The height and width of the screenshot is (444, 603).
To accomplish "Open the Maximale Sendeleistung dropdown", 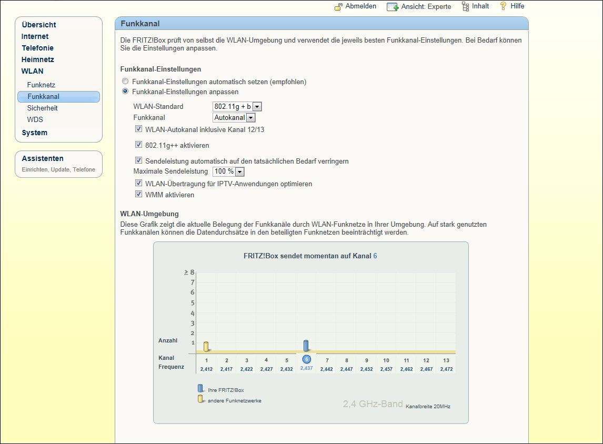I will (228, 171).
